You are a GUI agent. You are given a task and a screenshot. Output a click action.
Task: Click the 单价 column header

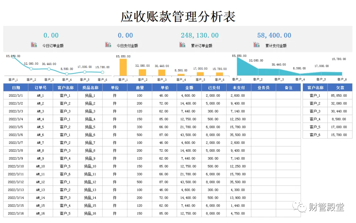[x=164, y=87]
